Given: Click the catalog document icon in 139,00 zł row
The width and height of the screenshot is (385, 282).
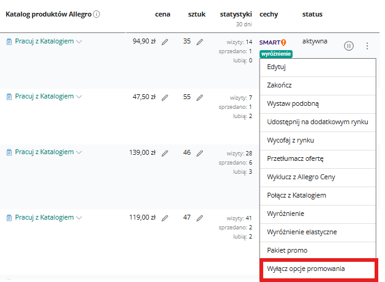Looking at the screenshot, I should pyautogui.click(x=9, y=152).
